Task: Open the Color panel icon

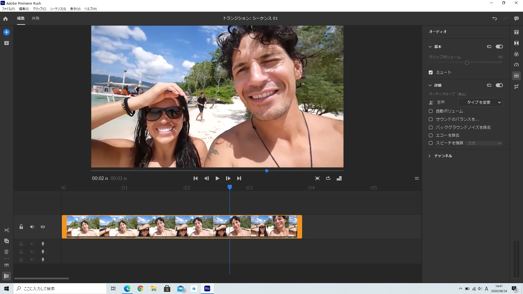Action: [x=516, y=54]
